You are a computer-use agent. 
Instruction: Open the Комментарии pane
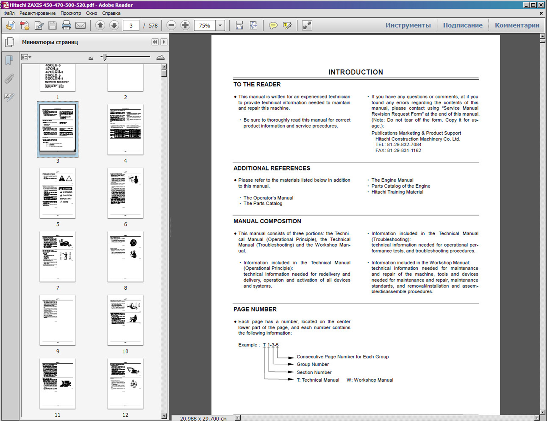point(517,25)
